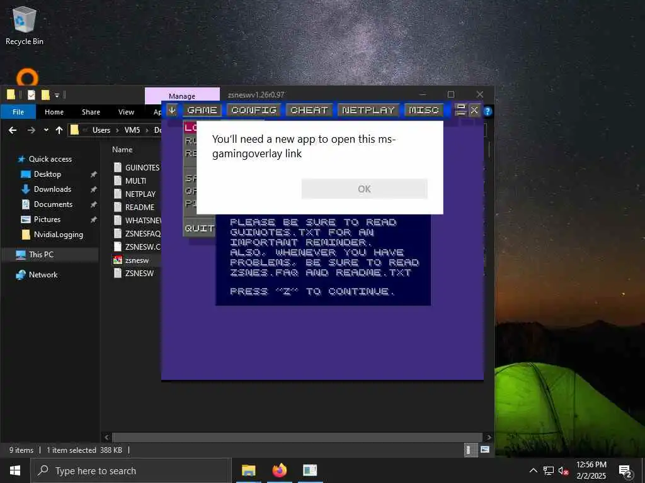Click the Name column header

pos(122,150)
